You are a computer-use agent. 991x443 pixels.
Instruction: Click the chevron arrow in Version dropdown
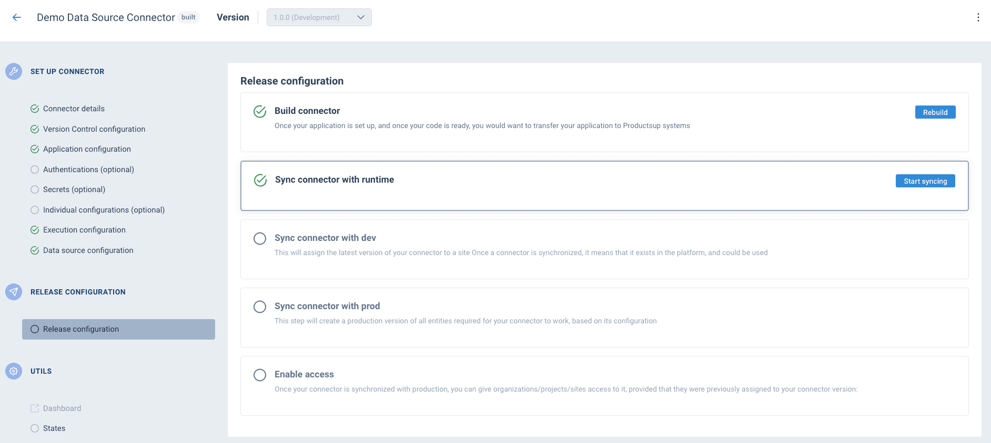tap(361, 17)
